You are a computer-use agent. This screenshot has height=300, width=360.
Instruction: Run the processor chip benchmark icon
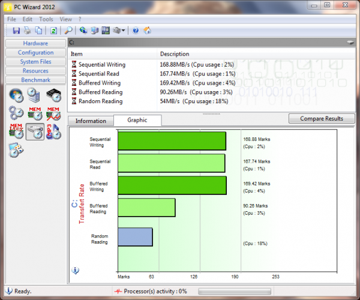(54, 95)
